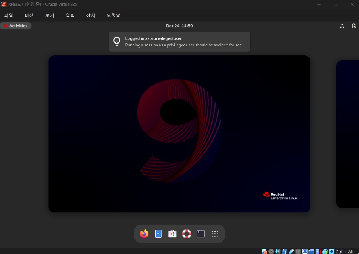Minimize the VirtualBox window
Image resolution: width=359 pixels, height=254 pixels.
coord(319,5)
